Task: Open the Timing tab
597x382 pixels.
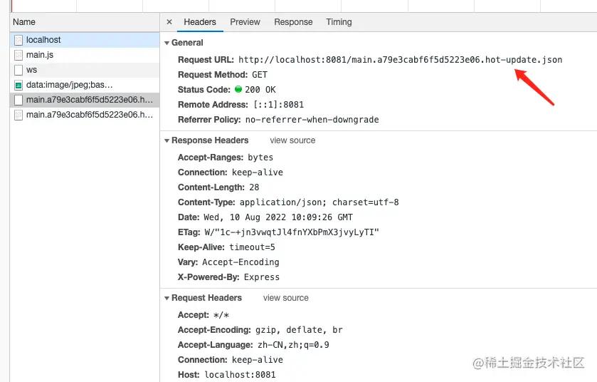Action: pos(339,22)
